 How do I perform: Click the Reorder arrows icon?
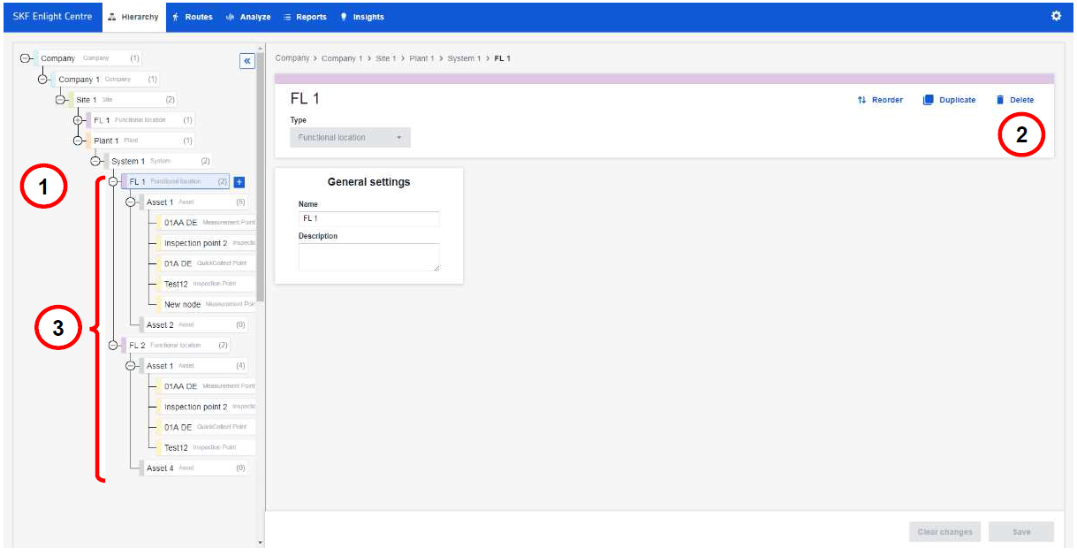pos(861,100)
